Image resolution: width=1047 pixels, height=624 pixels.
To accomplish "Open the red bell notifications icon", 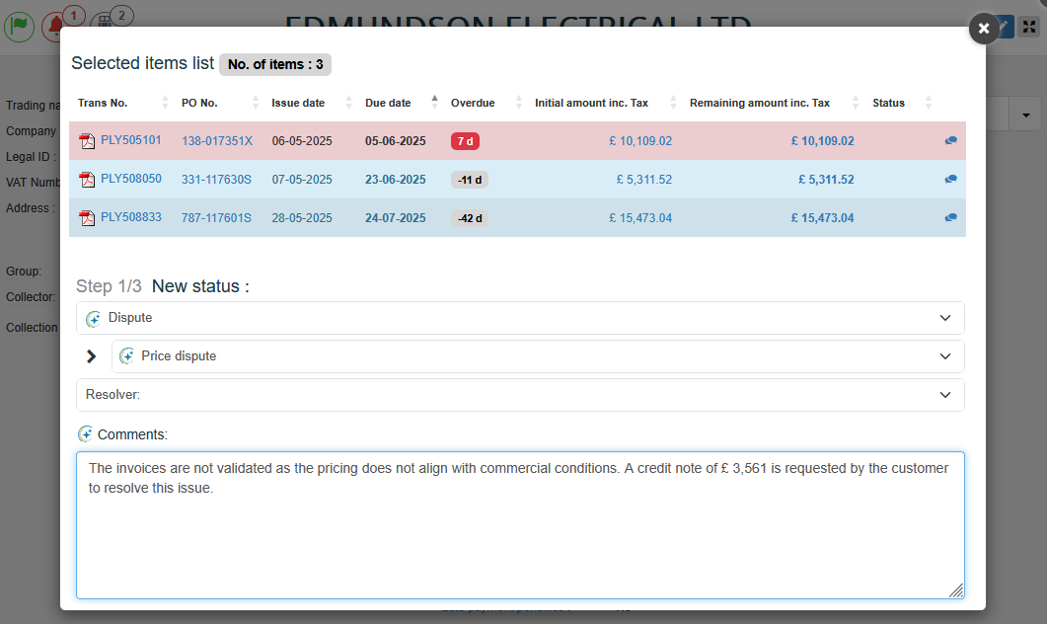I will pyautogui.click(x=54, y=26).
